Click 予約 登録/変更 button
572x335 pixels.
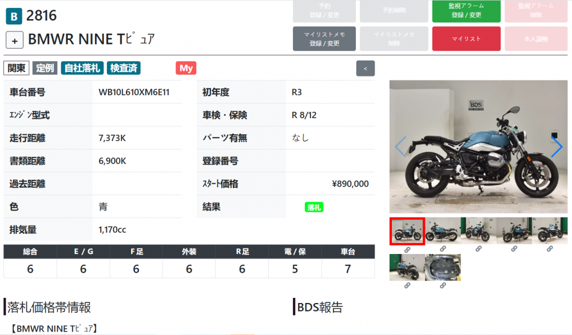point(324,11)
